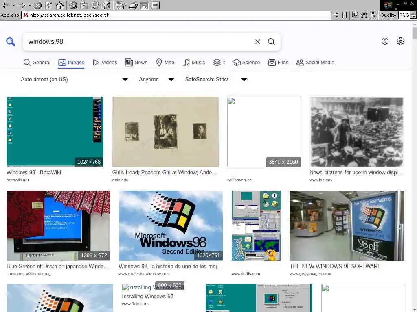Click the text document toolbar icon
The height and width of the screenshot is (312, 417).
[156, 5]
